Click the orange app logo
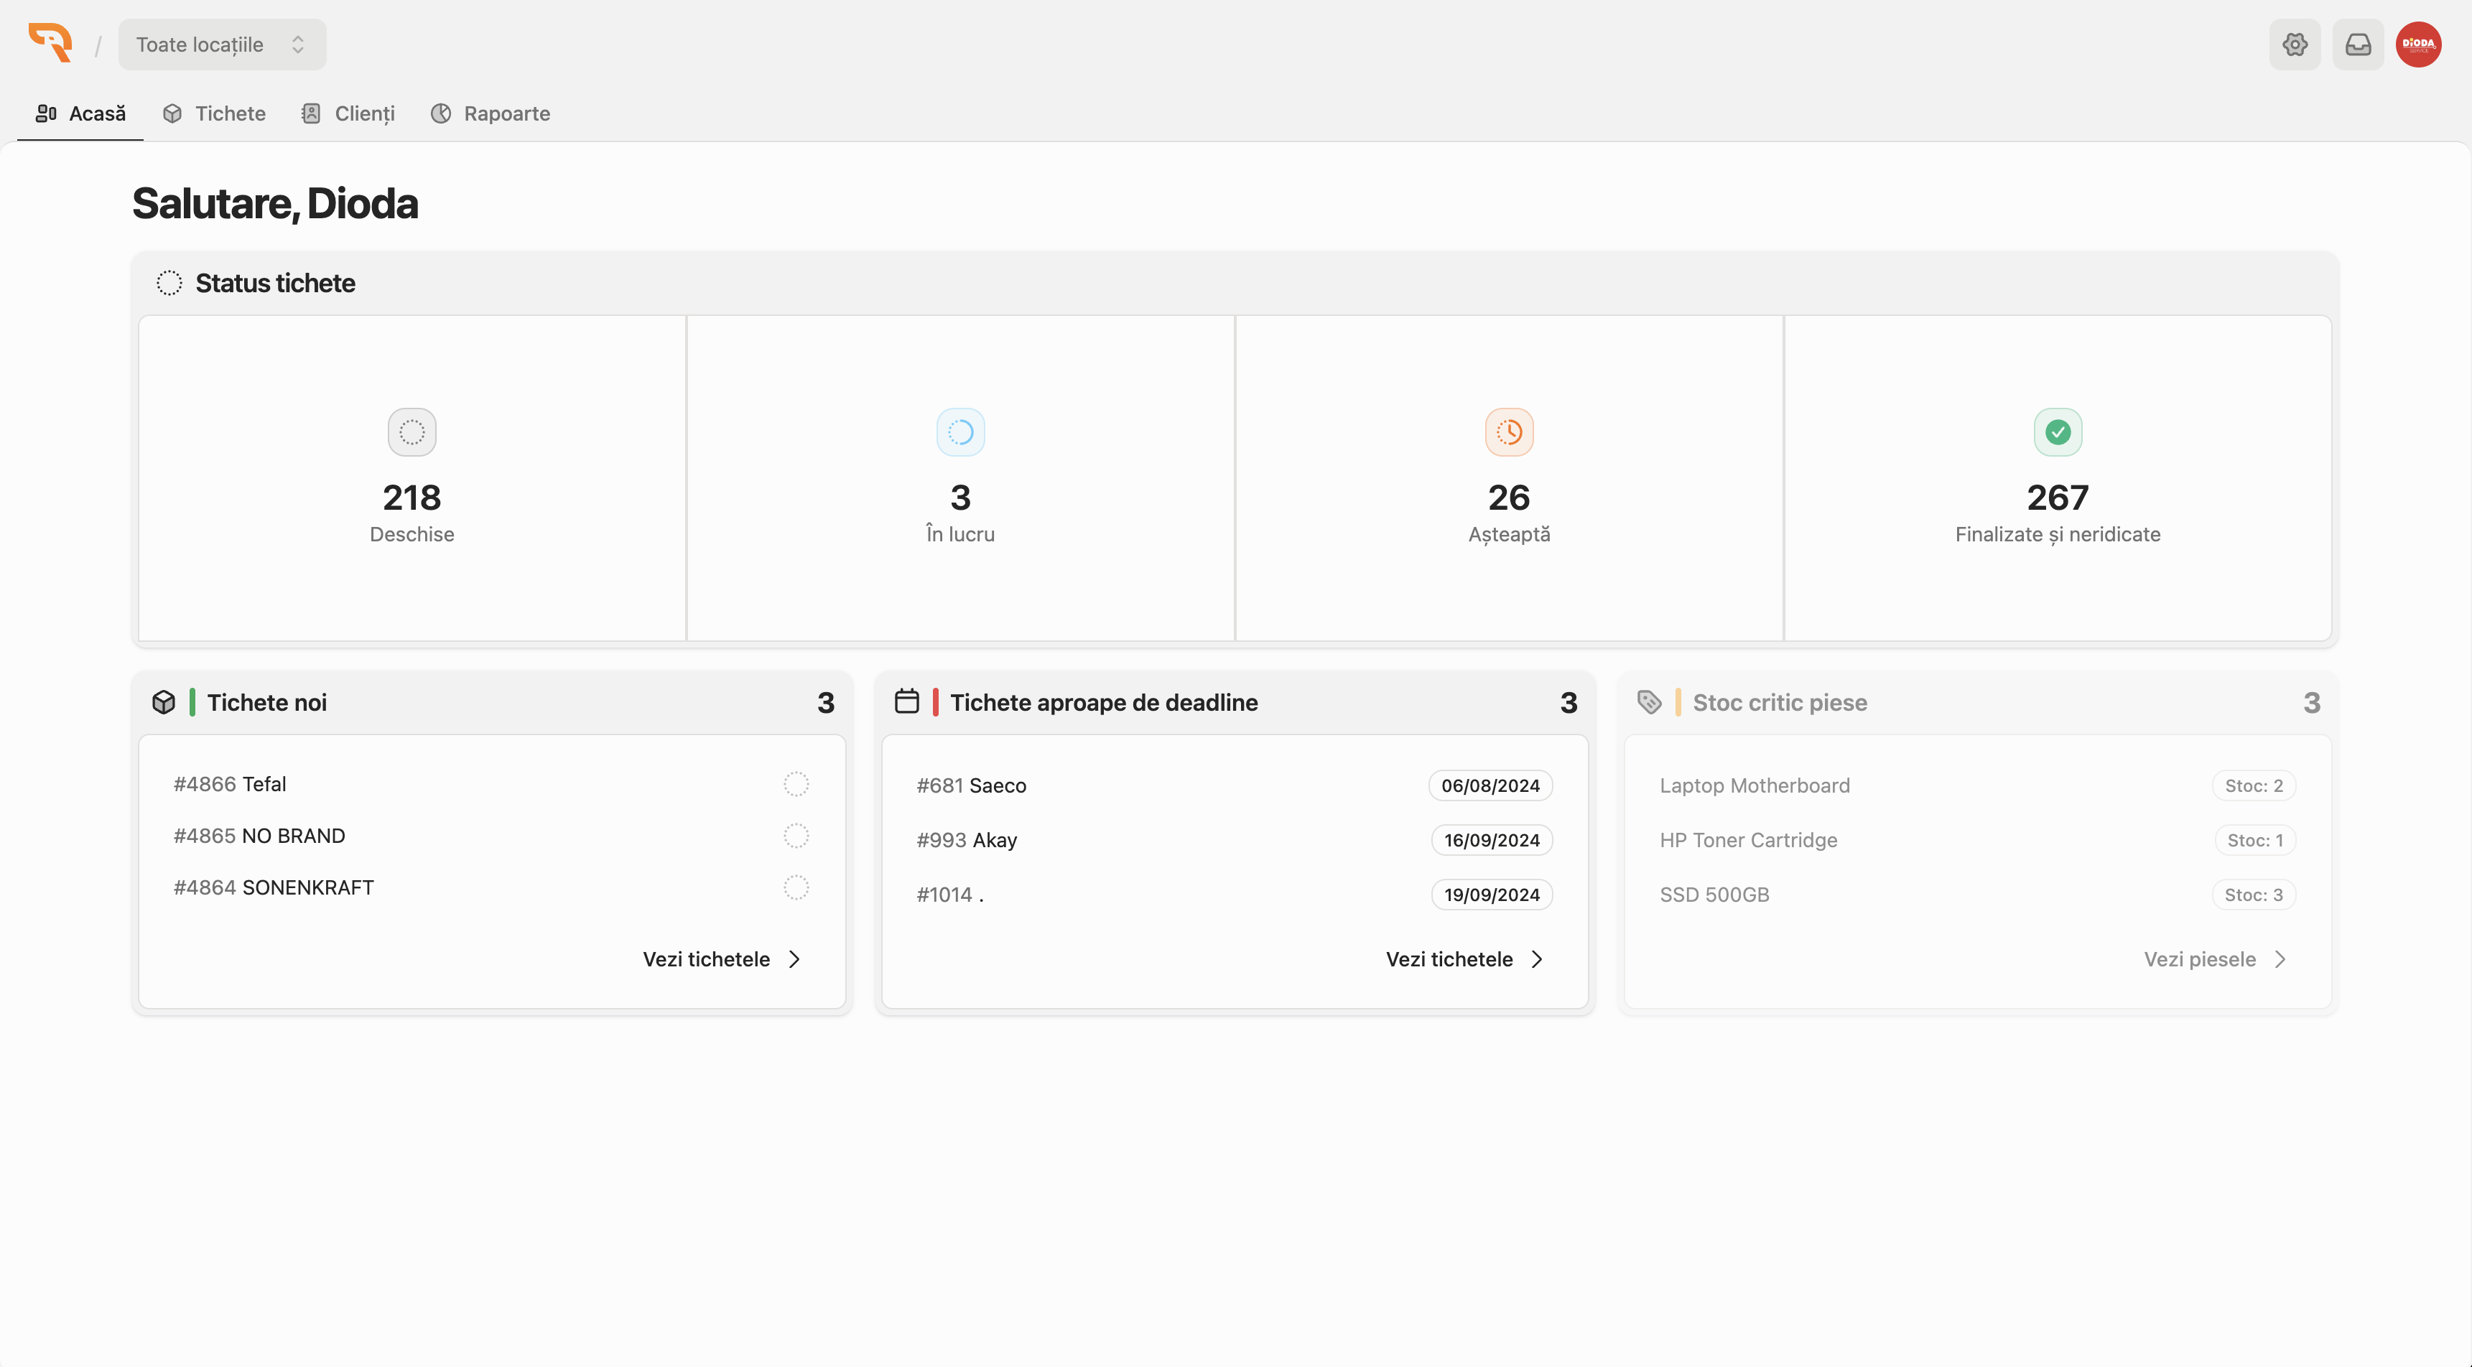 [51, 43]
